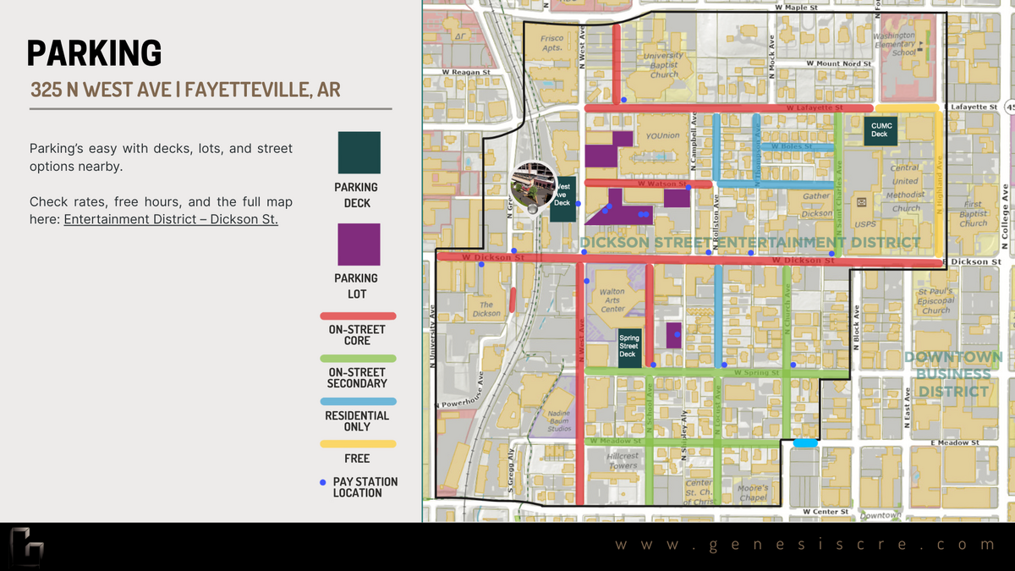
Task: Click the Walton Arts Center label on map
Action: coord(612,300)
